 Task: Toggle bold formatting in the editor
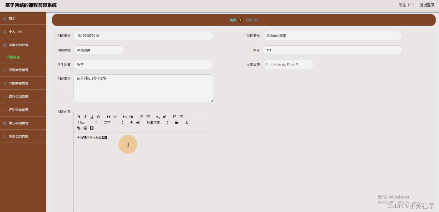tap(79, 117)
